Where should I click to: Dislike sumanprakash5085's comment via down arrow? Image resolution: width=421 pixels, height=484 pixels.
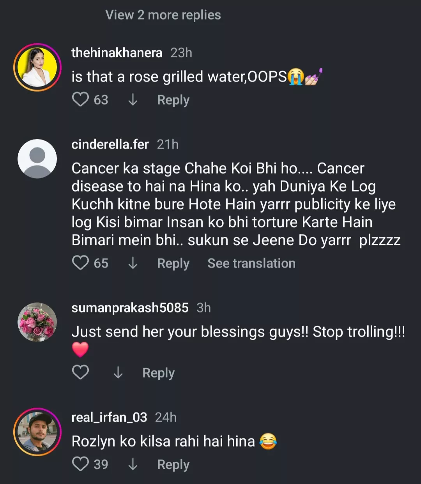click(x=118, y=373)
